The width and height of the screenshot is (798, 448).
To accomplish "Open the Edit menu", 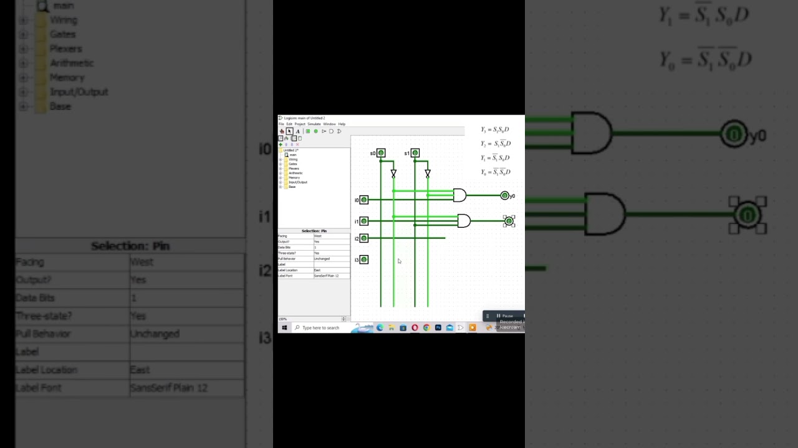I will pyautogui.click(x=289, y=124).
